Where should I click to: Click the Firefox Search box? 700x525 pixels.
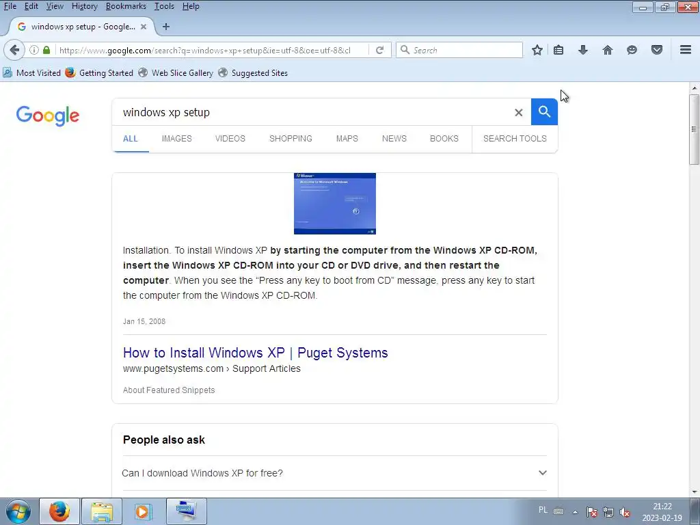click(x=459, y=50)
